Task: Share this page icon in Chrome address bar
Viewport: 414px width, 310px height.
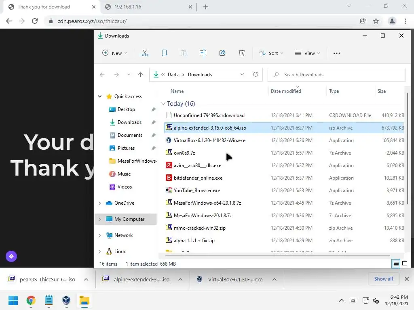Action: click(x=363, y=21)
